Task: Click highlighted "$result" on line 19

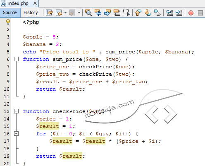Action: [71, 156]
